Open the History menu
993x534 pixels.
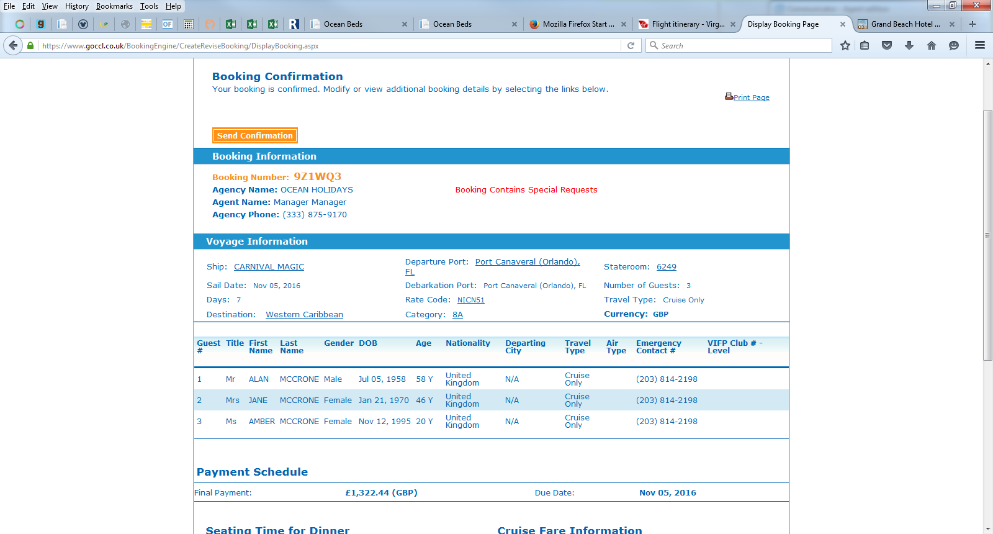pyautogui.click(x=77, y=6)
